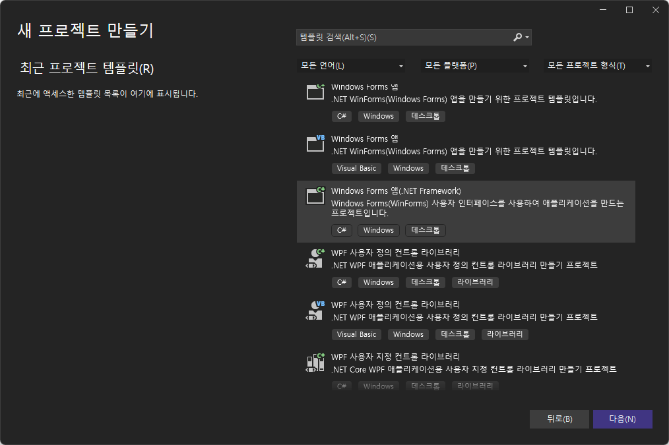The image size is (669, 445).
Task: Click the C# tag of the .NET Framework template
Action: pos(342,230)
